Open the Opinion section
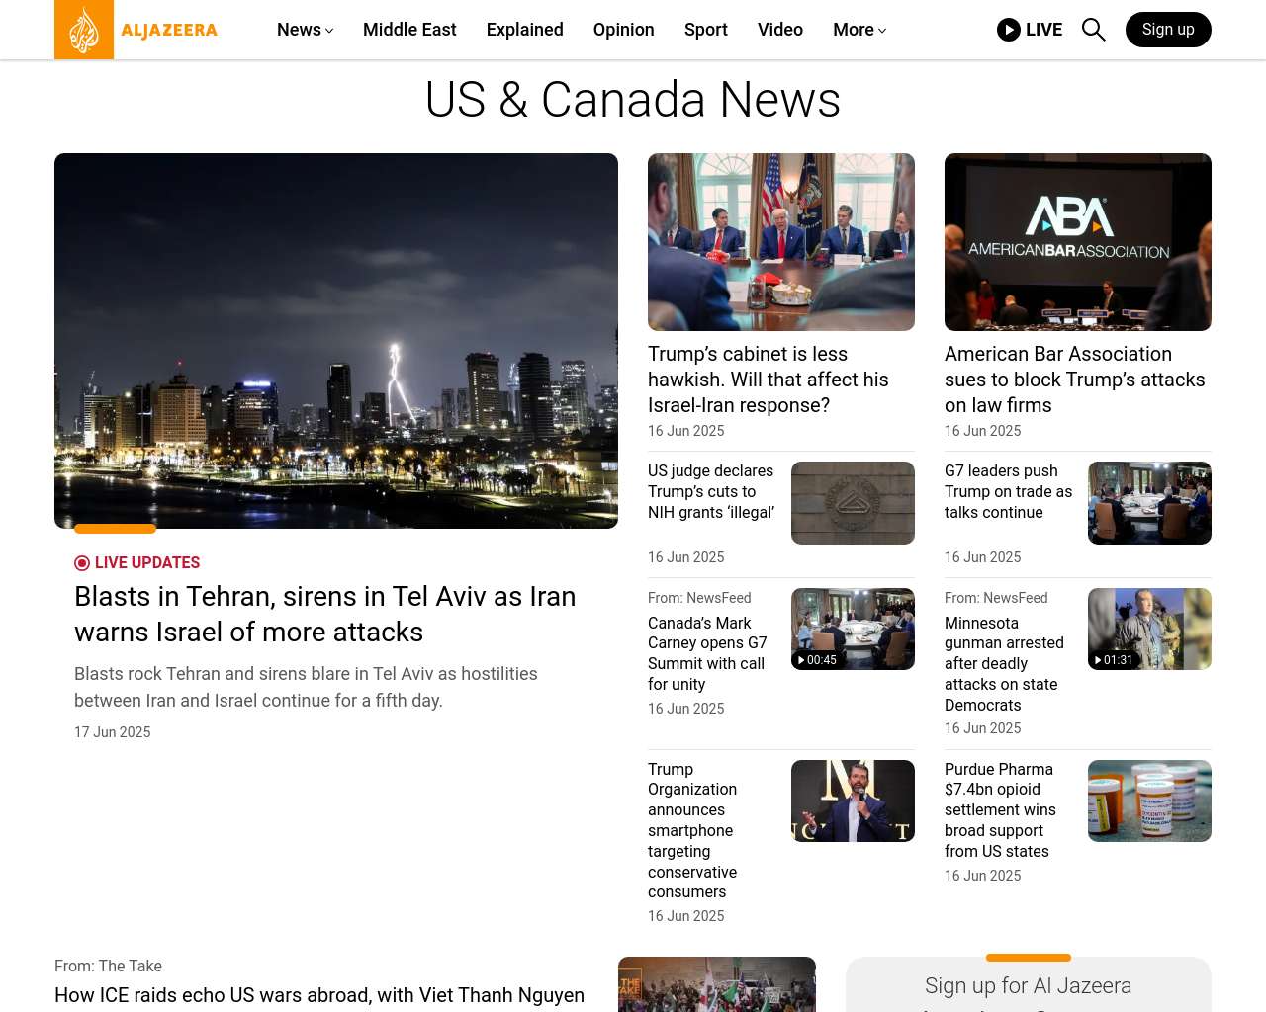The image size is (1266, 1012). tap(624, 30)
